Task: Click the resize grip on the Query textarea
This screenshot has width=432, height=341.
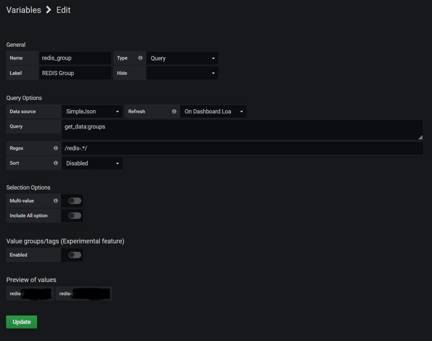Action: click(421, 137)
